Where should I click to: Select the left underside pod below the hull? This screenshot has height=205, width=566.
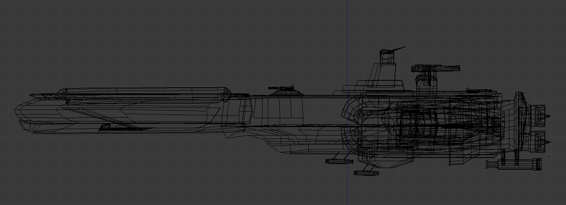point(339,161)
